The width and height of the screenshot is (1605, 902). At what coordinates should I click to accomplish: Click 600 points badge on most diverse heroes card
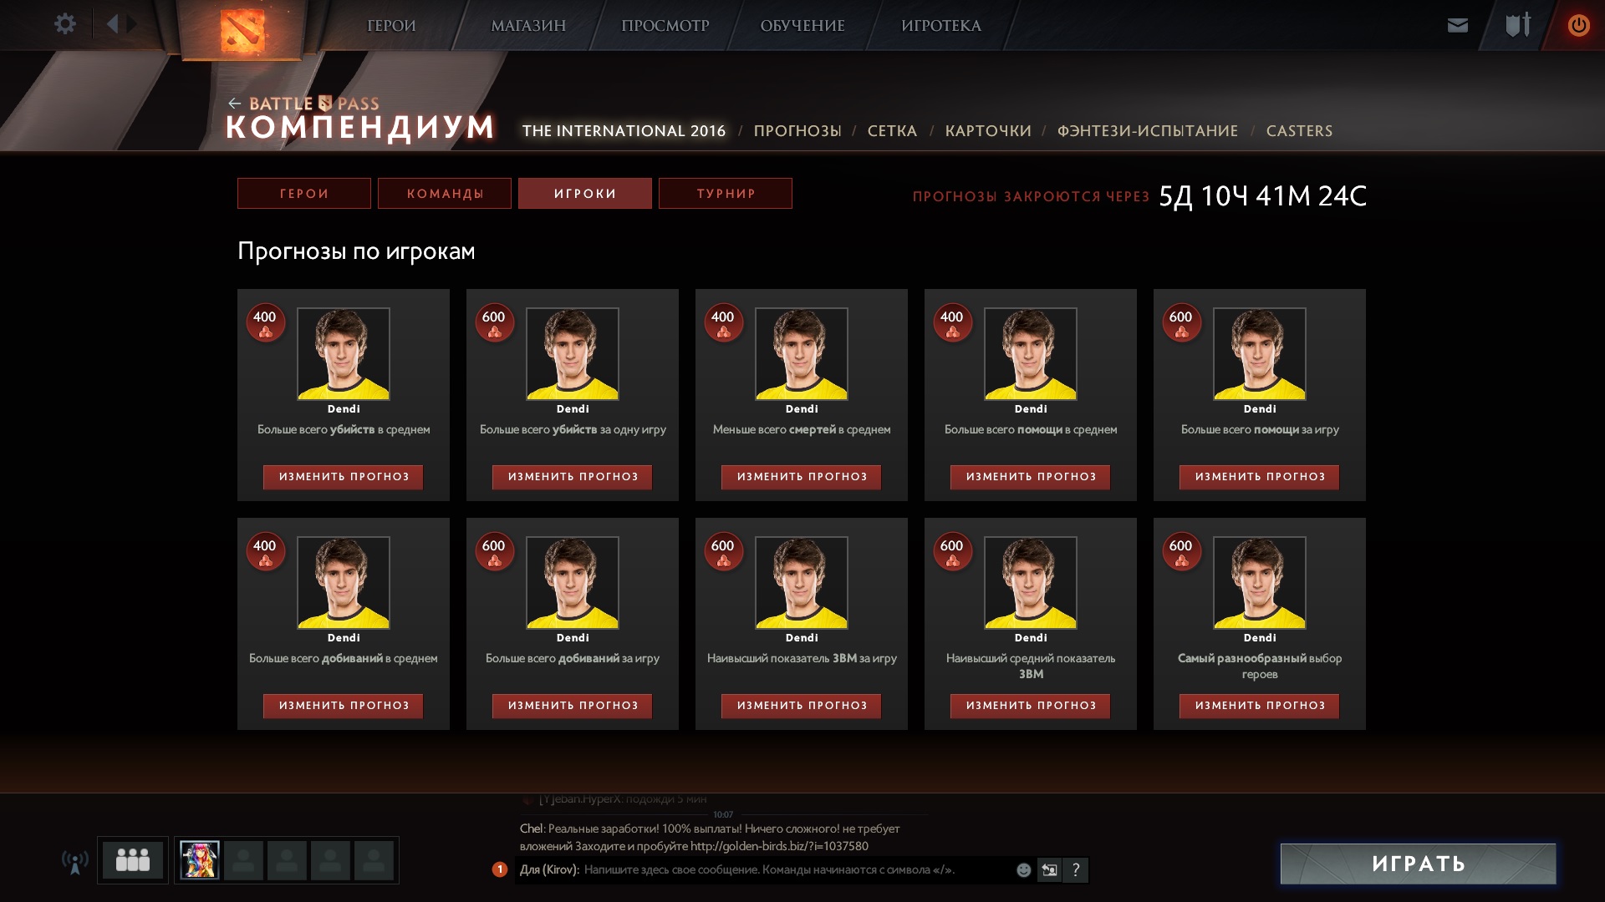pos(1181,552)
